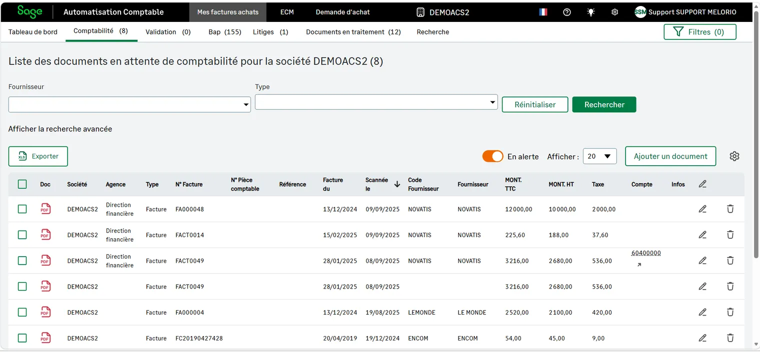Image resolution: width=760 pixels, height=352 pixels.
Task: Sort by N° Facture column header
Action: (189, 184)
